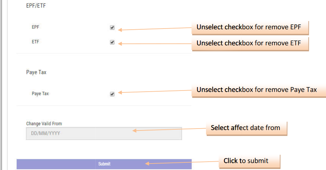Click the arrow pointing to EPF checkbox
This screenshot has height=170, width=326.
tap(156, 29)
